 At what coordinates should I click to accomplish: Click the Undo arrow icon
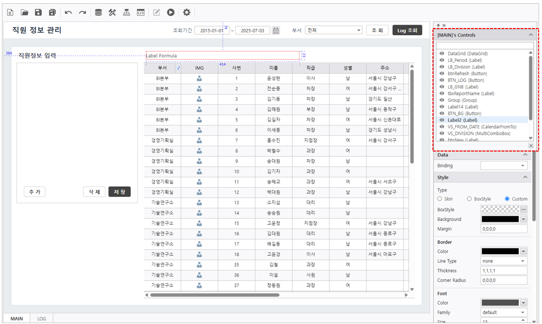[69, 13]
